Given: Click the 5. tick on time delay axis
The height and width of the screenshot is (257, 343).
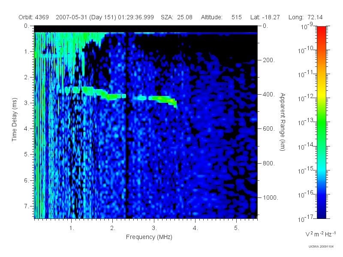Looking at the screenshot, I should pos(26,154).
